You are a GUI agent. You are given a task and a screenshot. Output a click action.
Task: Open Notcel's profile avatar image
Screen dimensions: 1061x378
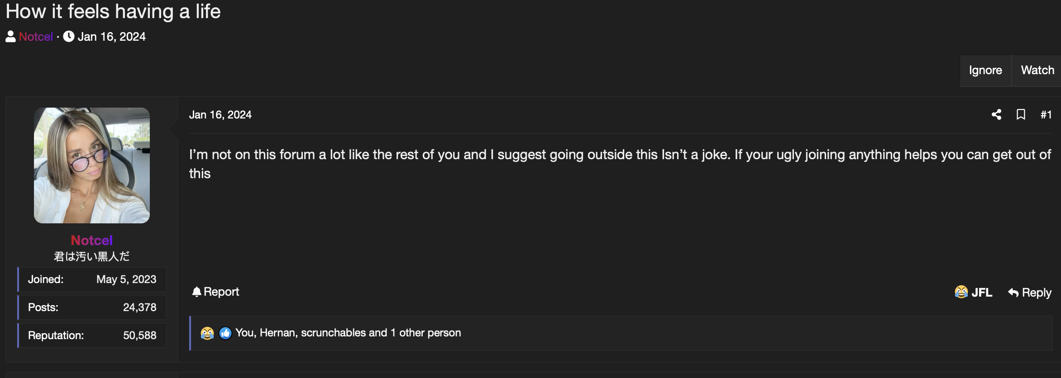92,165
